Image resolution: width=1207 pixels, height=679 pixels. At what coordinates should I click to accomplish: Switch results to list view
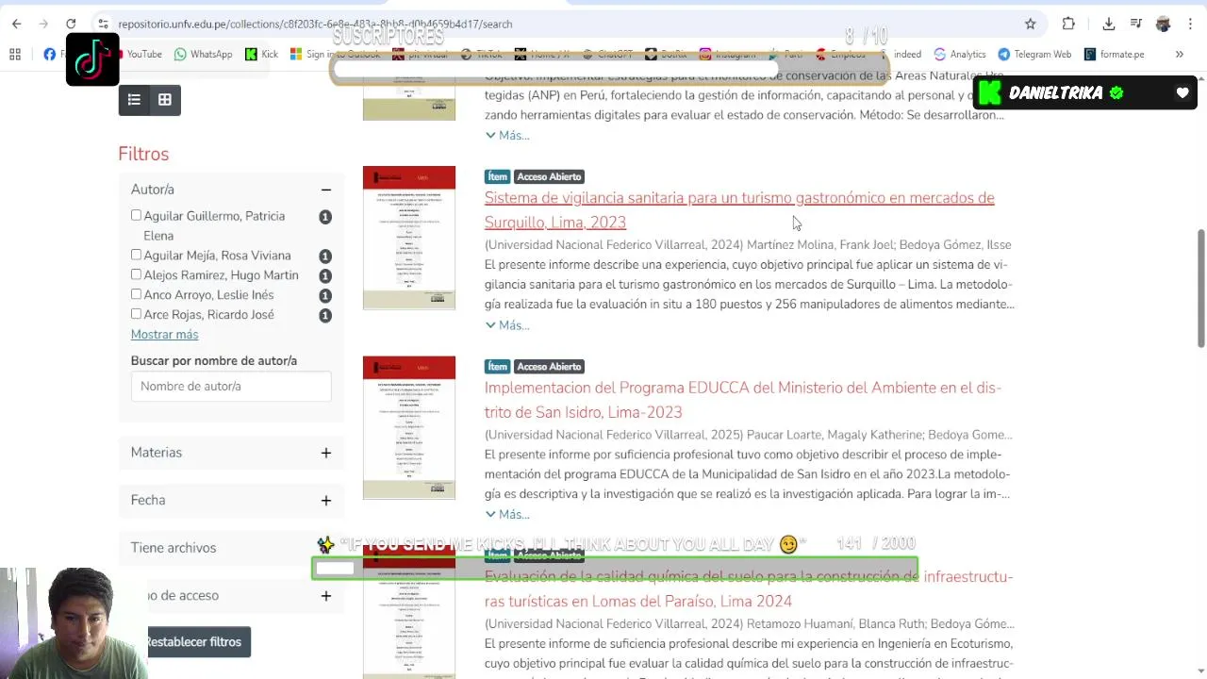click(x=134, y=100)
